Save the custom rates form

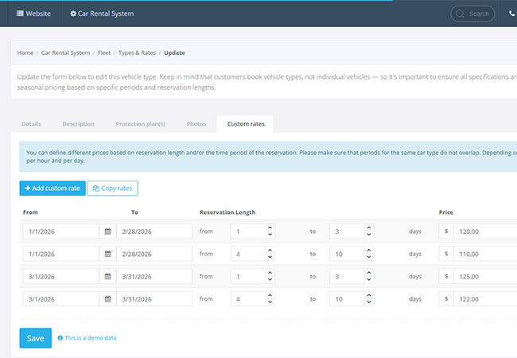[35, 338]
